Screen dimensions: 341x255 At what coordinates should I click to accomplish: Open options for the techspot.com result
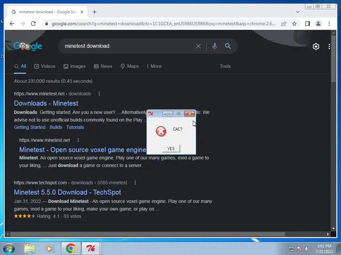(x=135, y=183)
